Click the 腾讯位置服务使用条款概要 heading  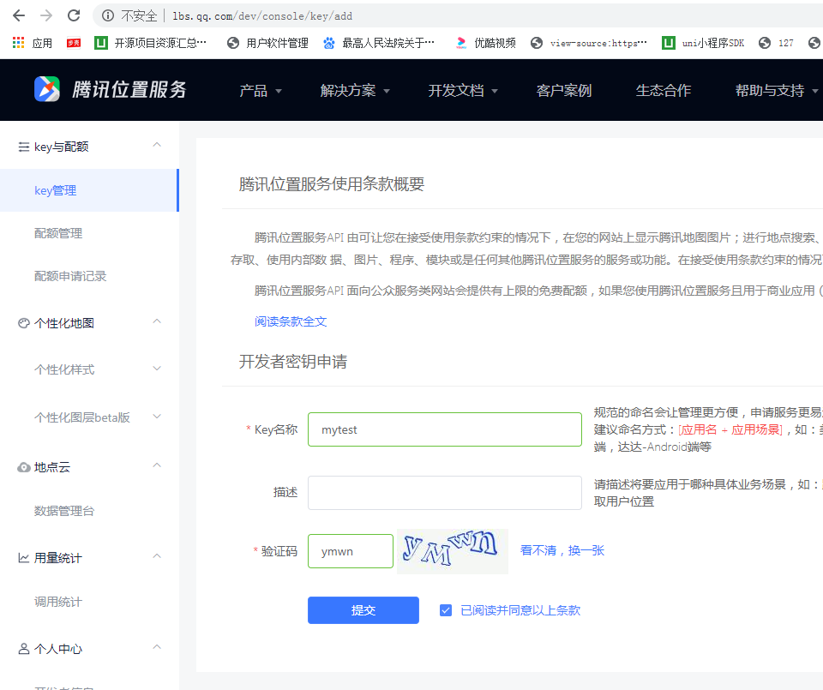331,184
